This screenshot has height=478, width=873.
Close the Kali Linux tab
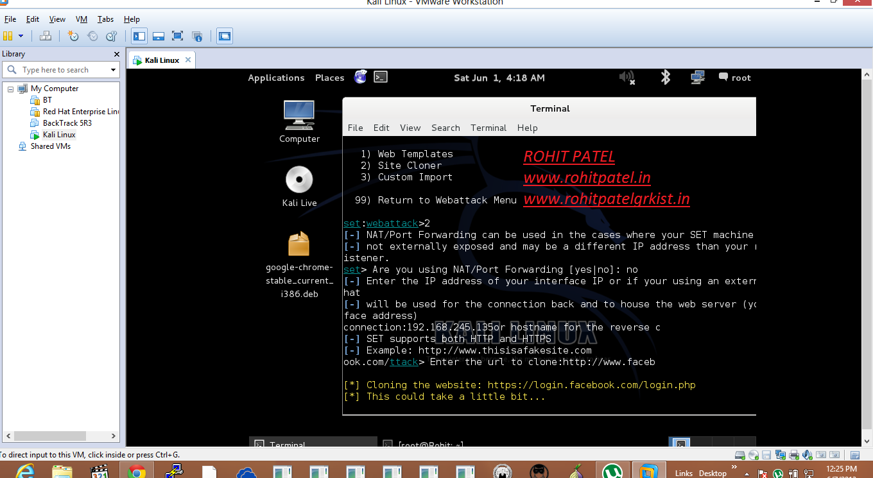(188, 60)
